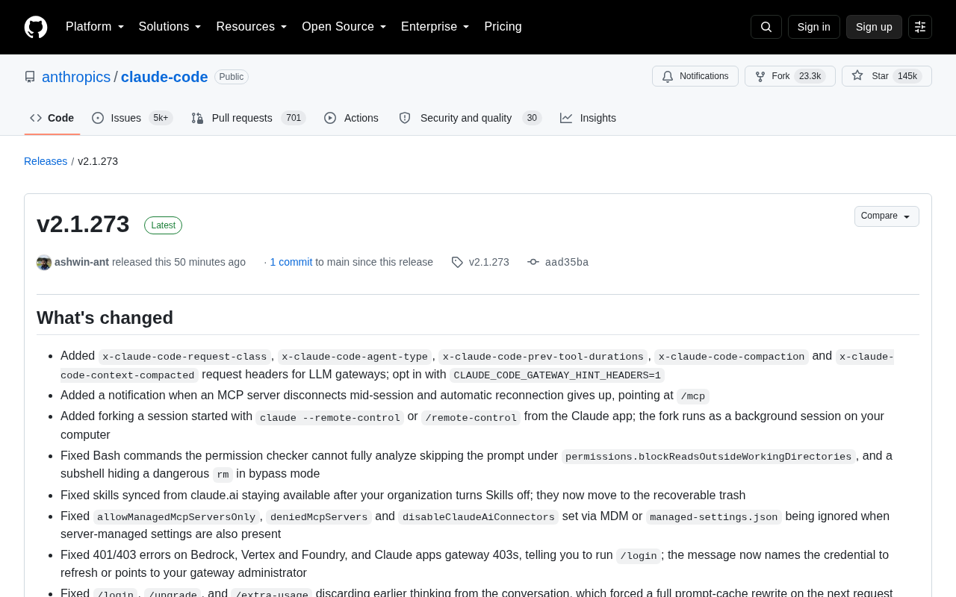Open the anthropics owner link
The height and width of the screenshot is (597, 956).
coord(76,77)
